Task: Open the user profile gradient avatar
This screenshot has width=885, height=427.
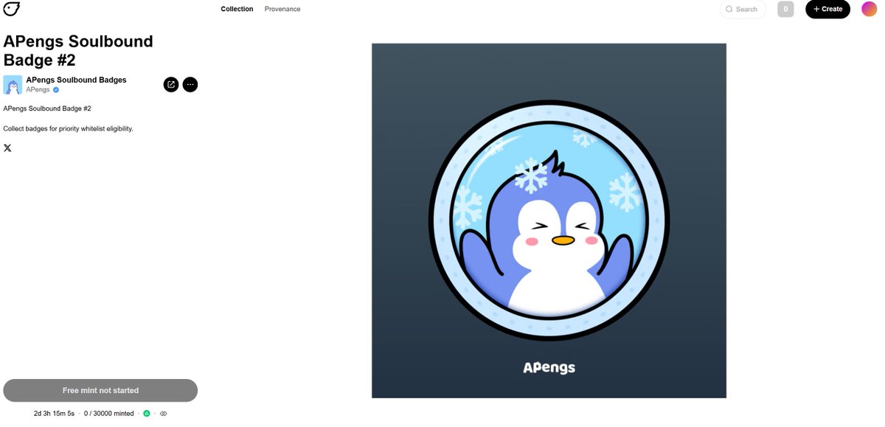Action: coord(870,9)
